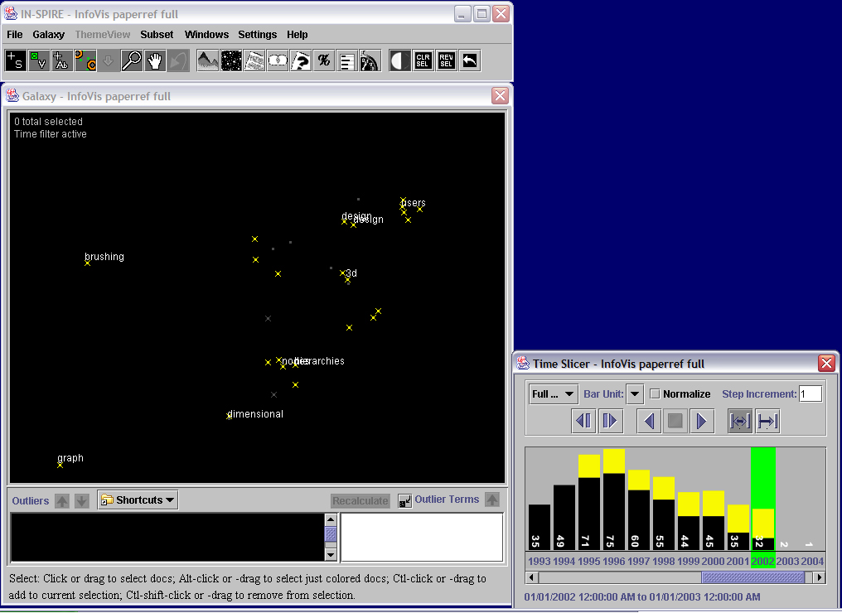Click the overlapping groups icon

point(278,60)
